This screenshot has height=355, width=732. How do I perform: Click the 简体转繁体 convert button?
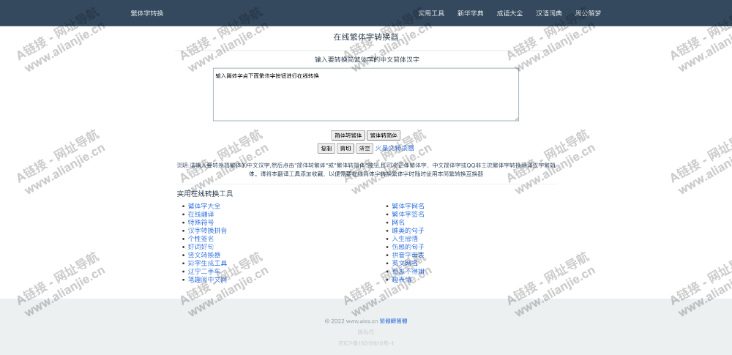pyautogui.click(x=348, y=135)
